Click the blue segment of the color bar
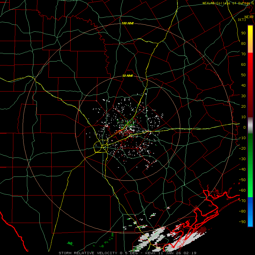 (250, 212)
